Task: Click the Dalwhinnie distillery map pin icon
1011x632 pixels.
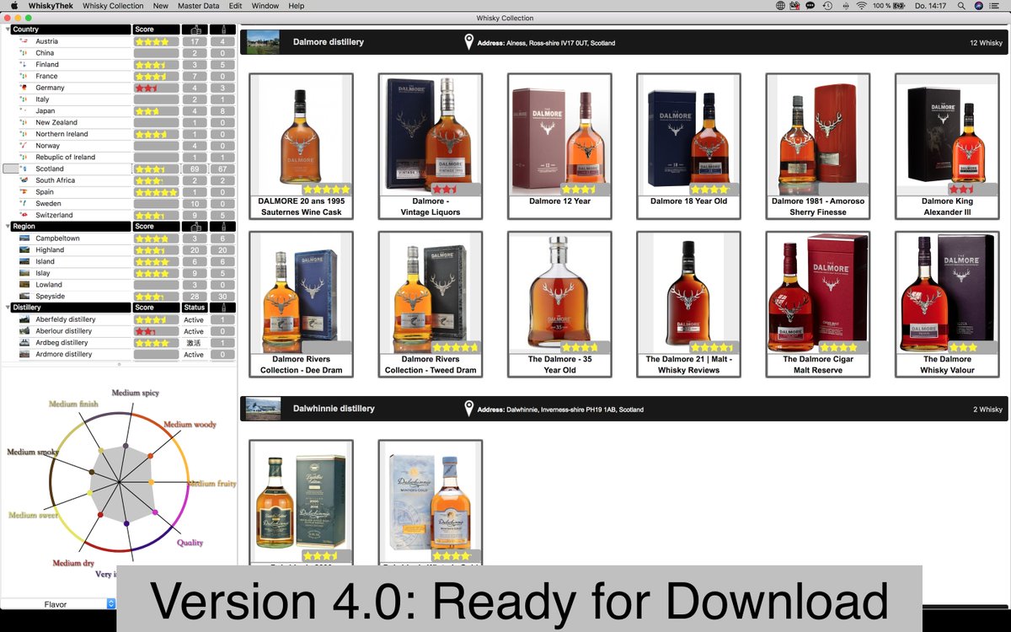Action: (x=469, y=409)
